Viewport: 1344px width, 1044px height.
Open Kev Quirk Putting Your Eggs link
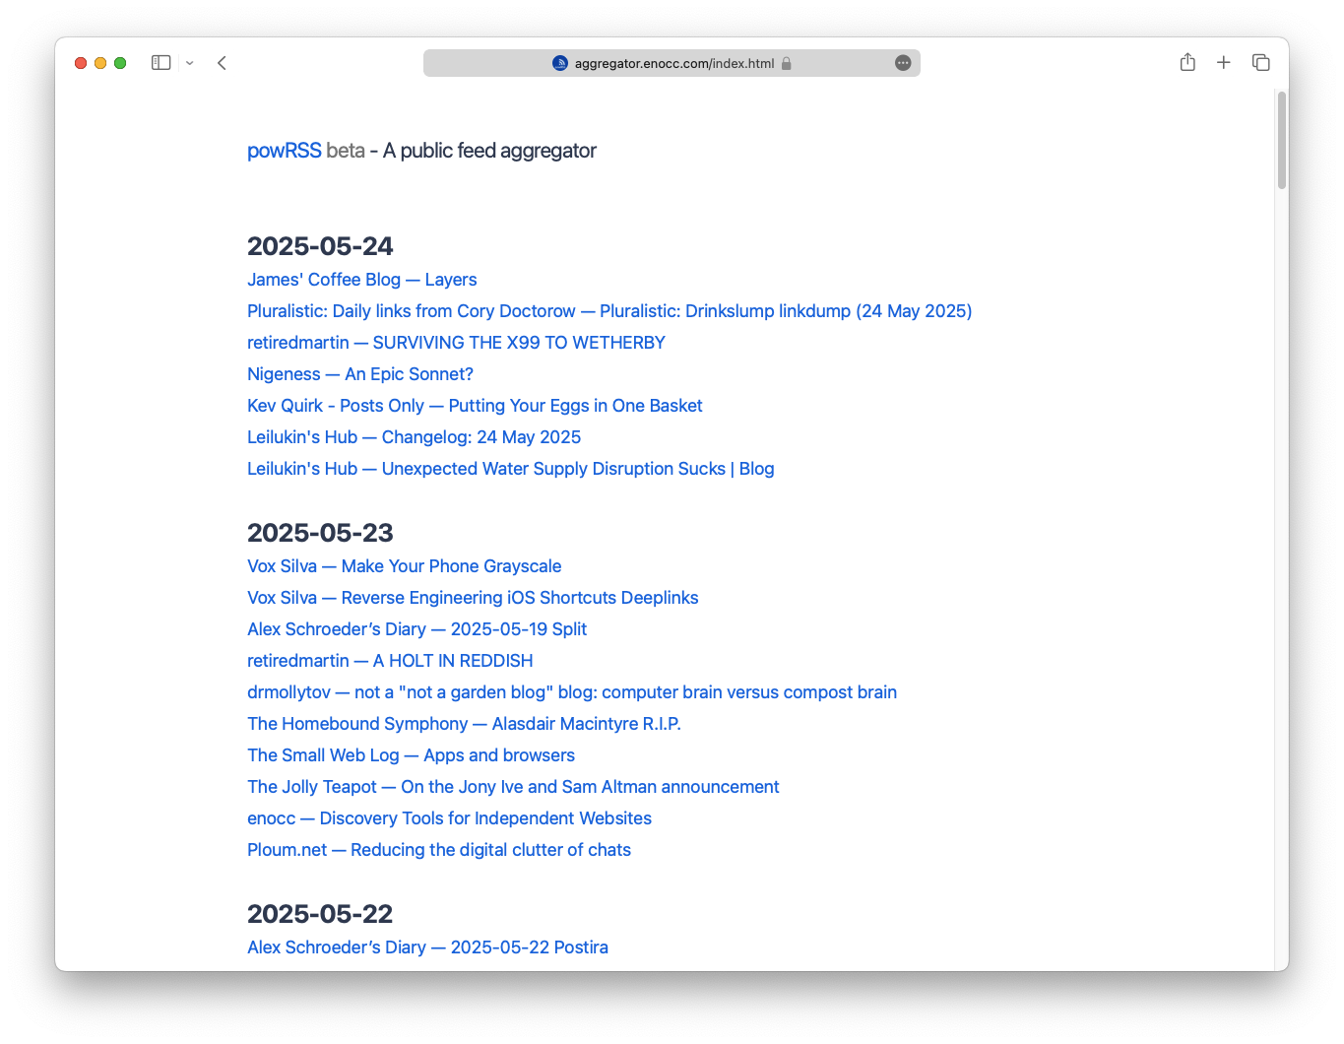(475, 406)
